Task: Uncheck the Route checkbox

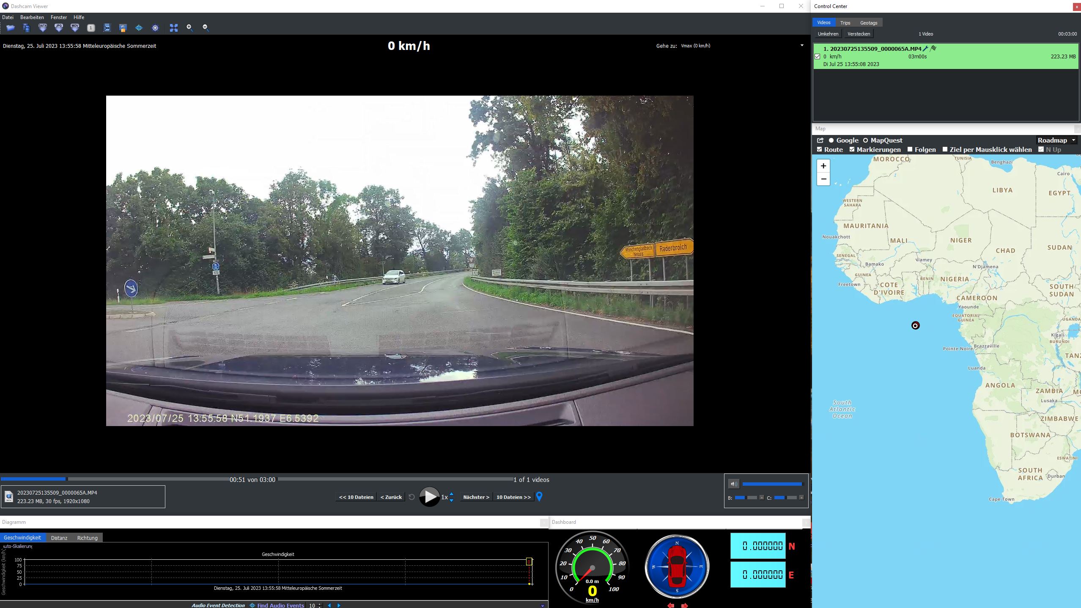Action: click(820, 149)
